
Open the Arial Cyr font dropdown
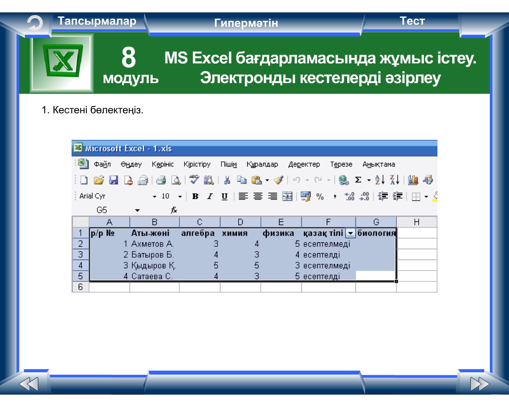point(154,196)
